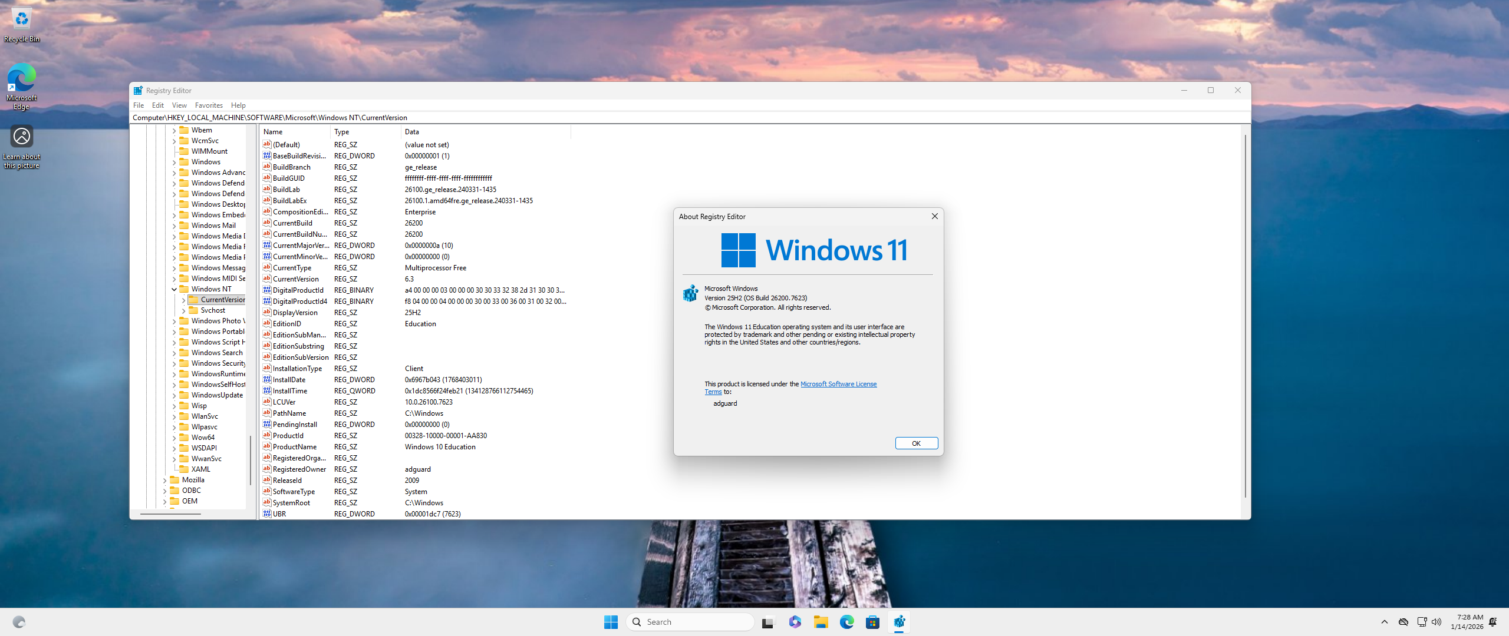The image size is (1509, 636).
Task: Click the Task View taskbar icon
Action: point(767,622)
